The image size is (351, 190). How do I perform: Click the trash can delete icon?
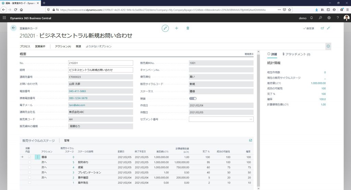[x=187, y=28]
